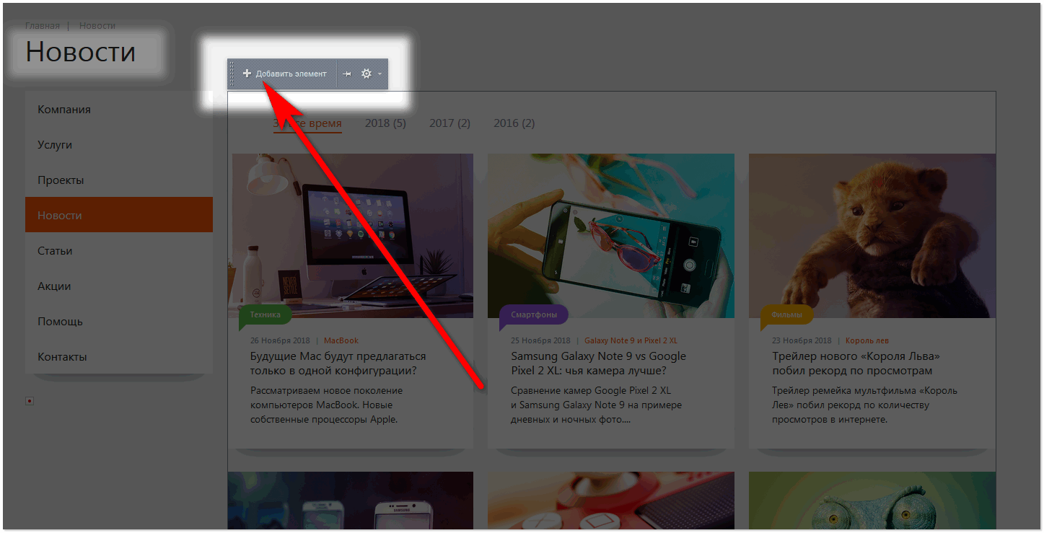The image size is (1044, 533).
Task: Open the game controller thumbnail in second row
Action: tap(611, 500)
